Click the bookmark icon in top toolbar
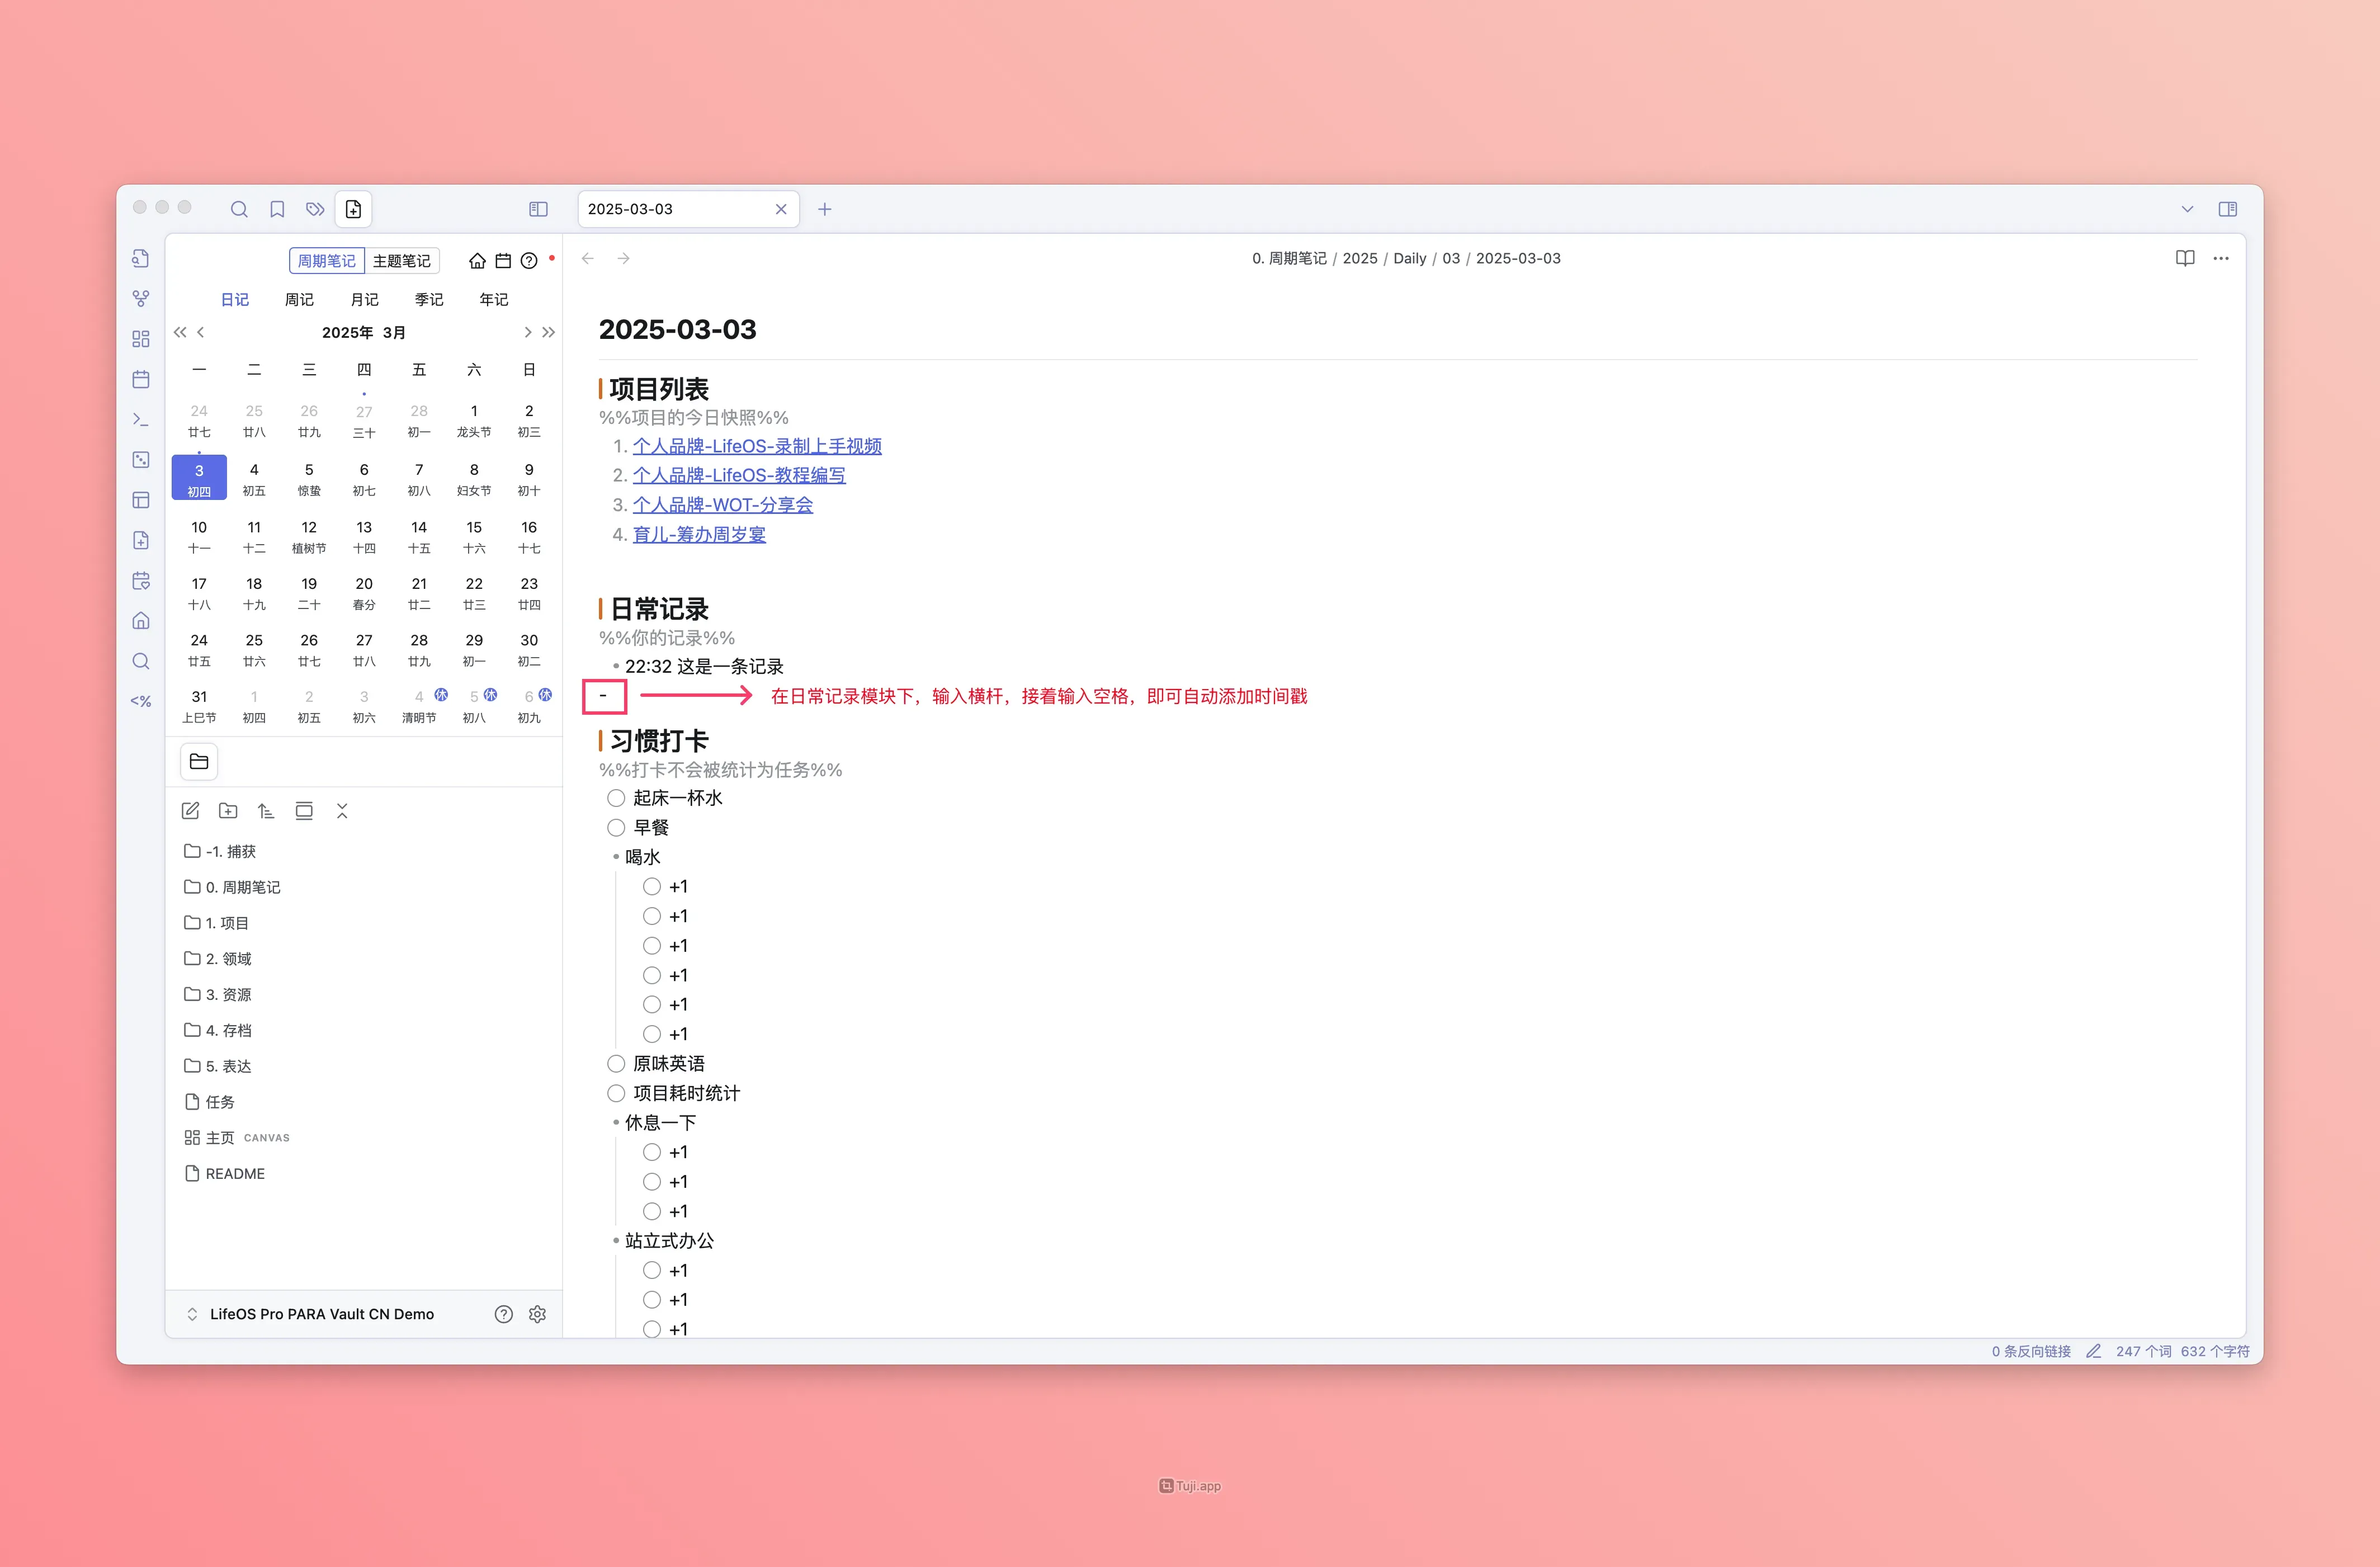This screenshot has width=2380, height=1567. 277,209
